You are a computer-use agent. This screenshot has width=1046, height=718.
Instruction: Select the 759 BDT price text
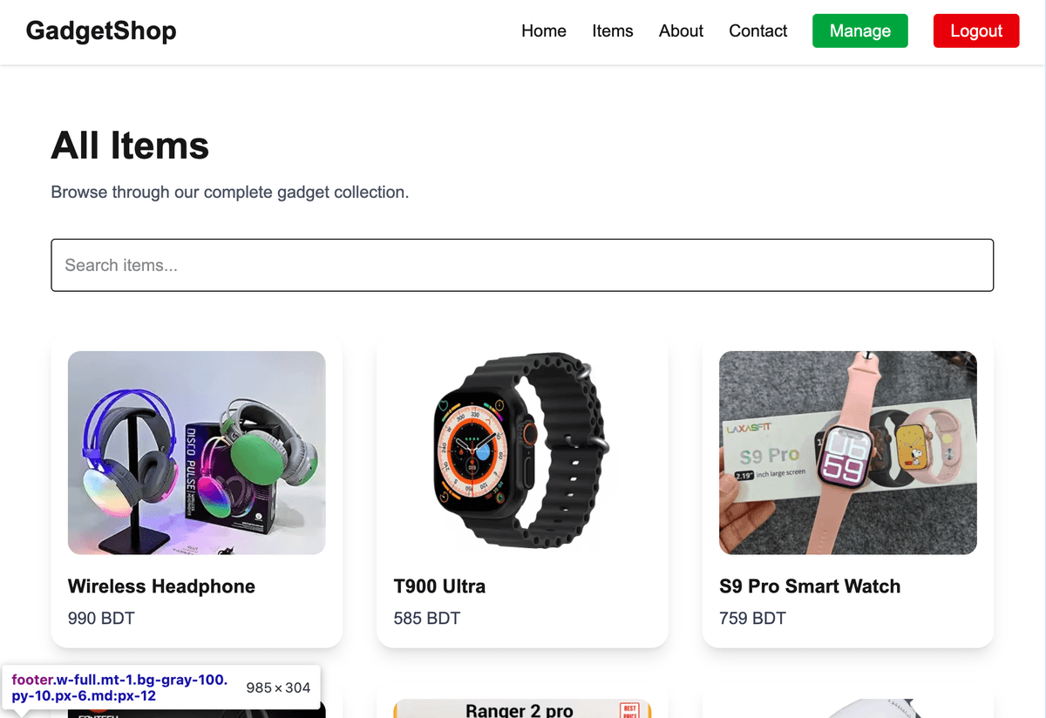click(x=752, y=619)
